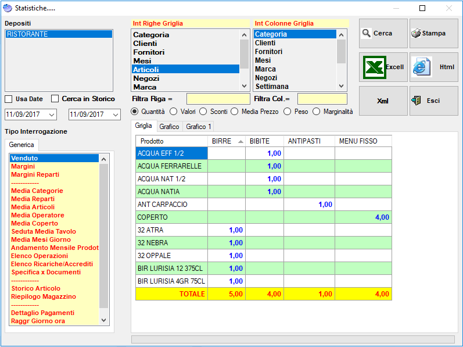Select the Generica tab
The height and width of the screenshot is (347, 463).
tap(21, 145)
